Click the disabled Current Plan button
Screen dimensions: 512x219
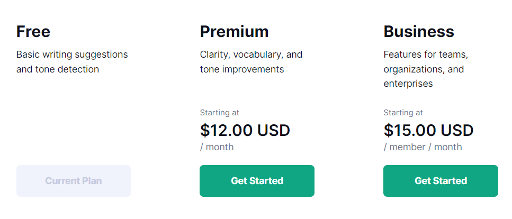(74, 181)
